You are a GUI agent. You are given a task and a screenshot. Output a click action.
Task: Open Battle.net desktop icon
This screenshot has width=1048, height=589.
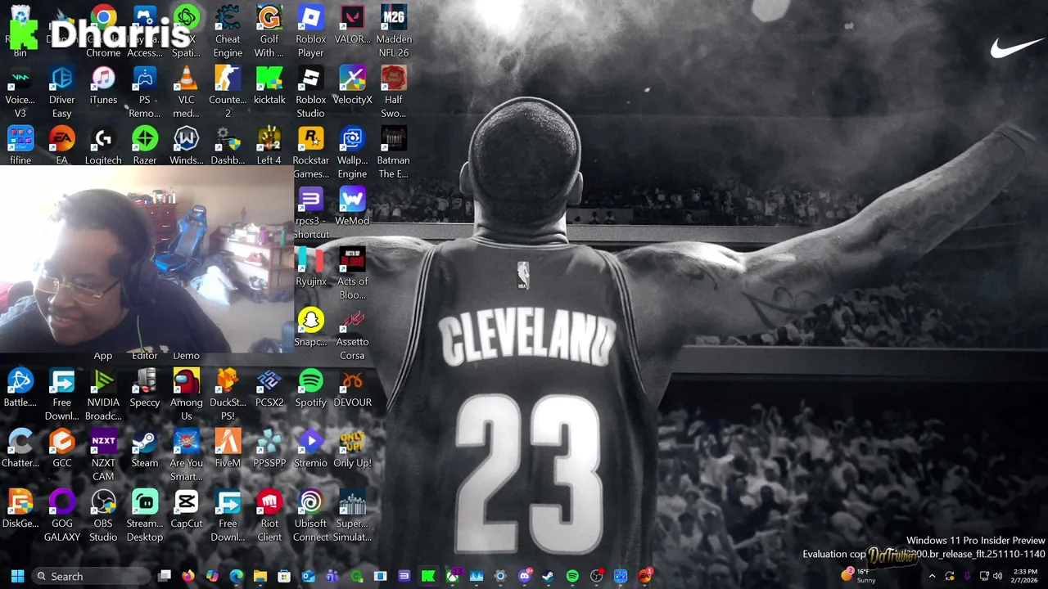click(20, 388)
